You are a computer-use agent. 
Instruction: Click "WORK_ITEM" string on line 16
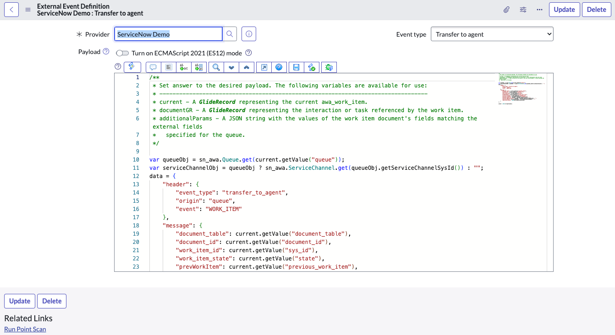click(x=224, y=209)
